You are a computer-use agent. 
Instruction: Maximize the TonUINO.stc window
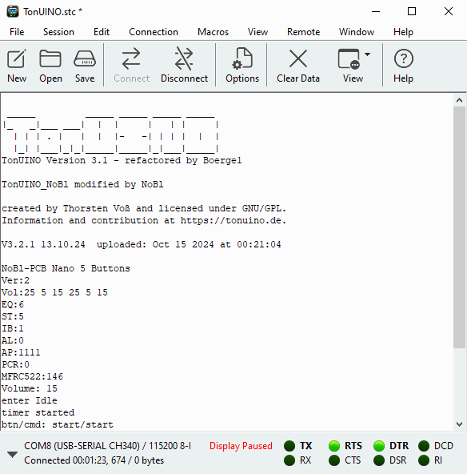(x=412, y=11)
